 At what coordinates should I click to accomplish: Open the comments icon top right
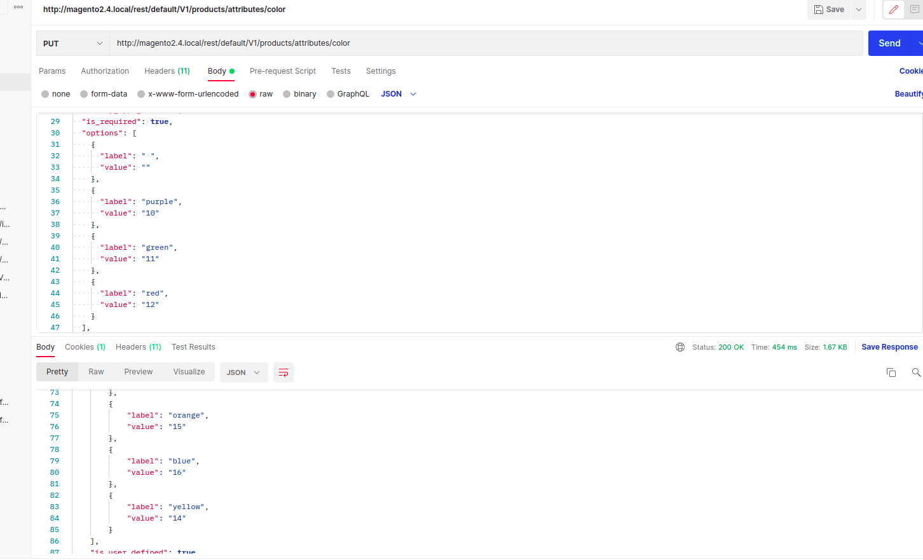coord(915,10)
